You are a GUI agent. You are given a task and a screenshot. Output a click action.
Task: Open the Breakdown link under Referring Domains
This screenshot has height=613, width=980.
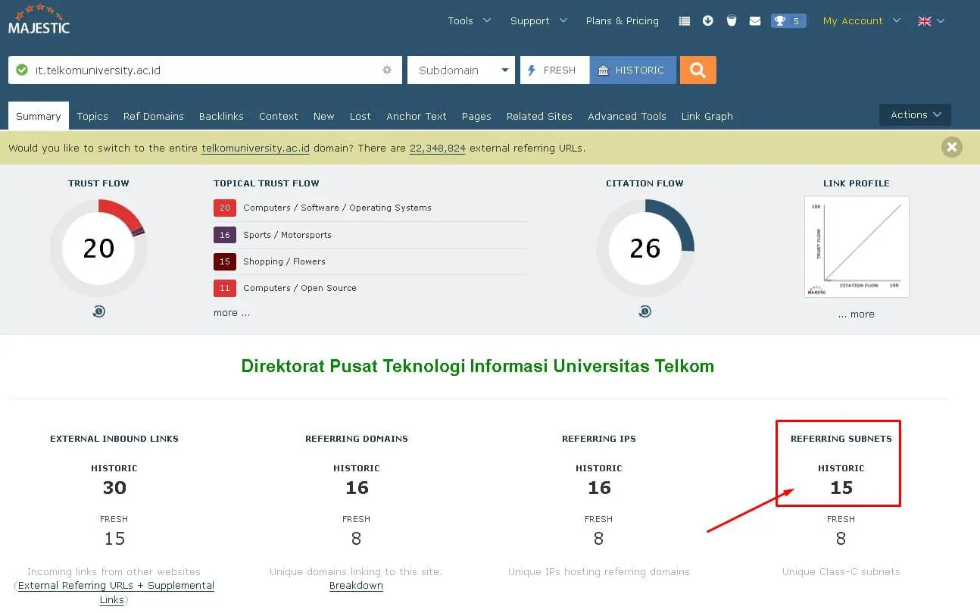(356, 586)
